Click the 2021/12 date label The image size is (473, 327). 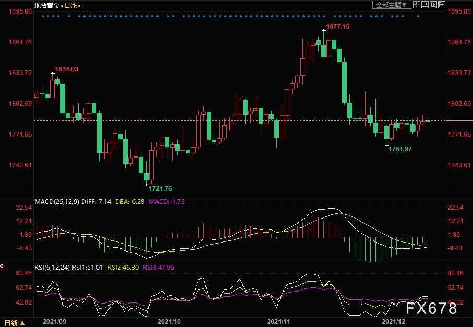pos(393,322)
